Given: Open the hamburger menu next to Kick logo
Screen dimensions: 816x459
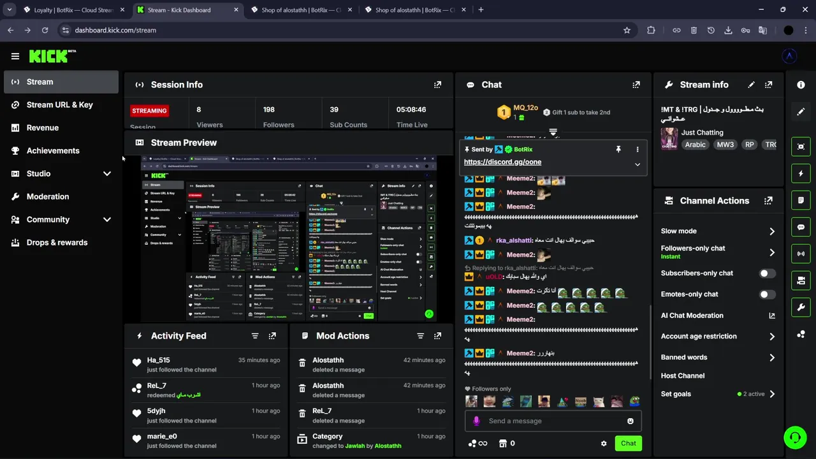Looking at the screenshot, I should pos(15,56).
